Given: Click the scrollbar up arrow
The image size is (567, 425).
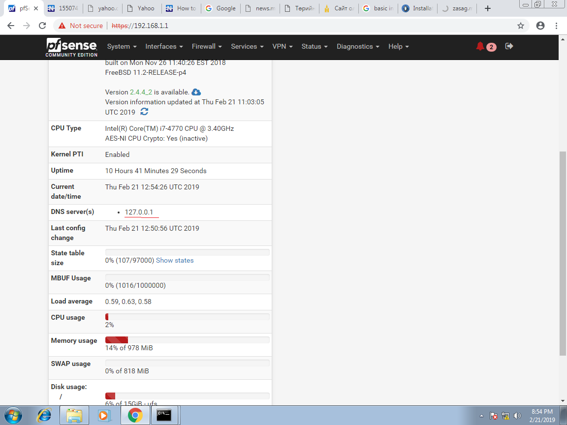Looking at the screenshot, I should point(563,39).
